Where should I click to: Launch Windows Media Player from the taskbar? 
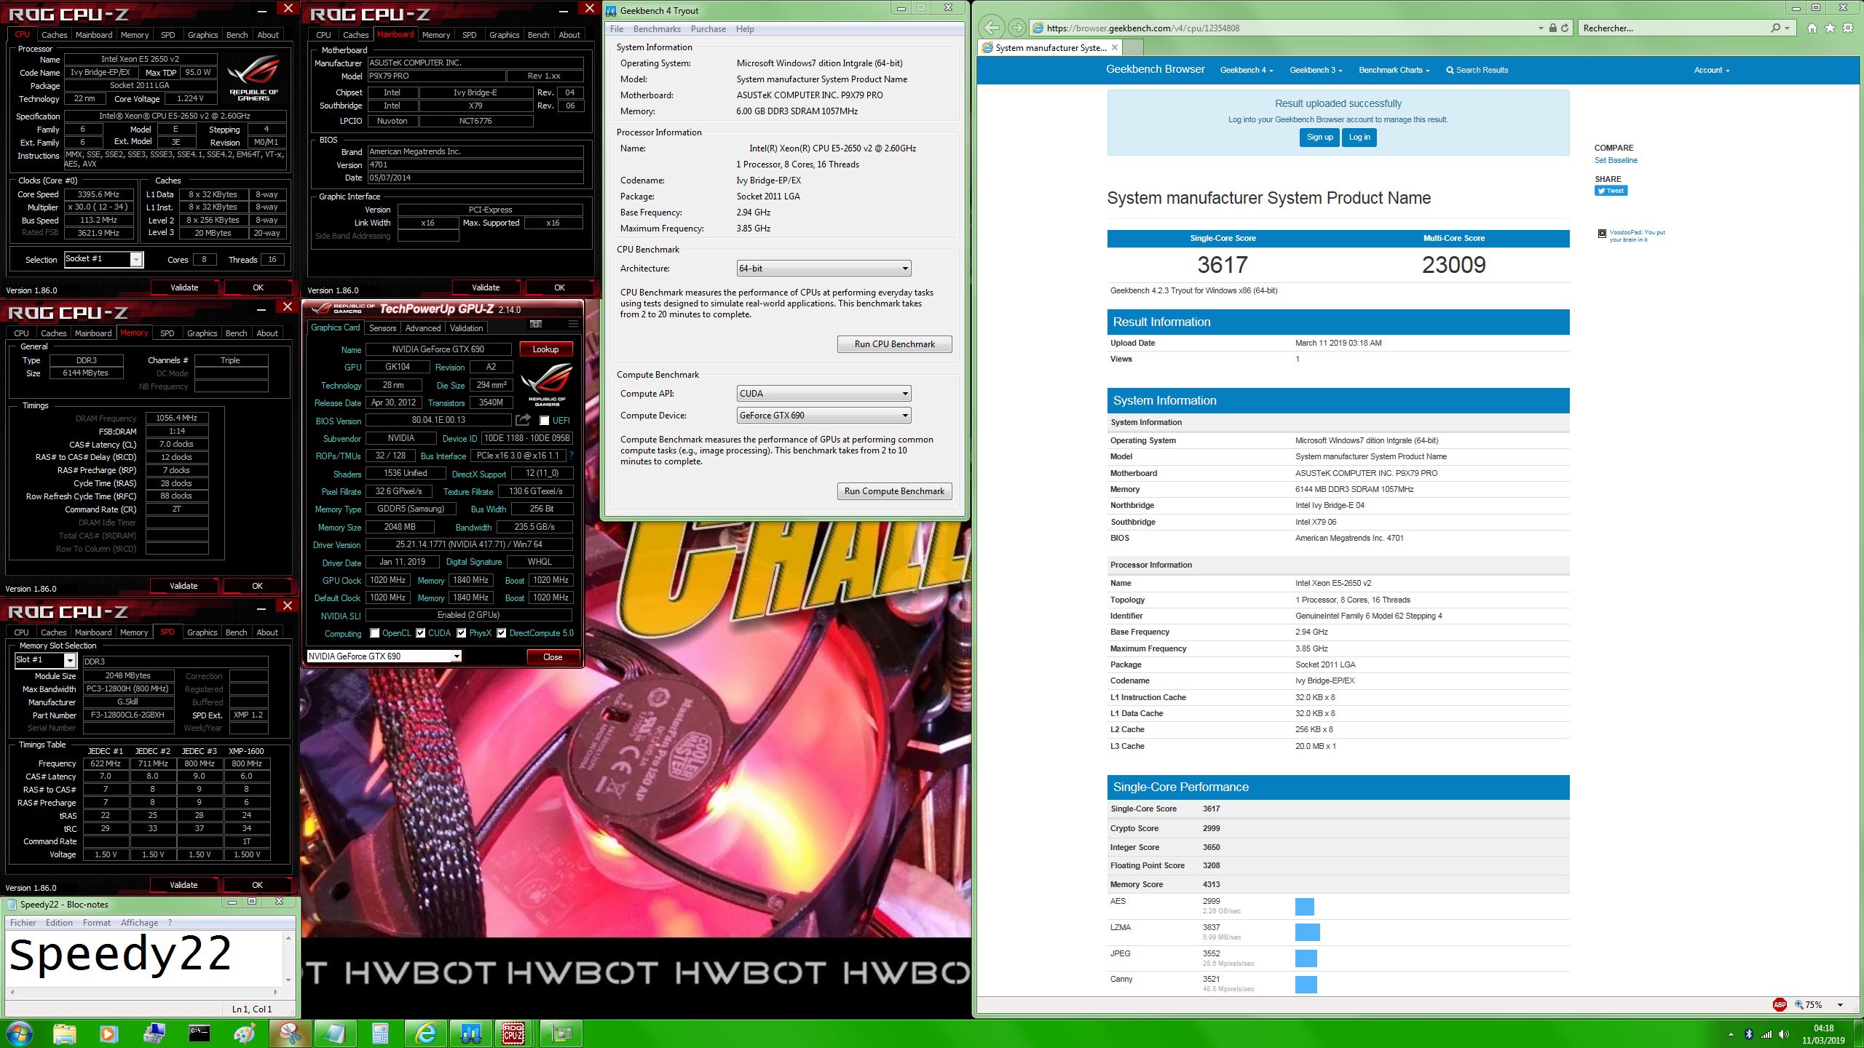tap(108, 1033)
